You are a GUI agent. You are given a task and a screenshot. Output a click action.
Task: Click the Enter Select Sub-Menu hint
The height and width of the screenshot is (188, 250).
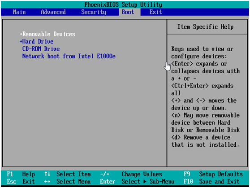(137, 181)
